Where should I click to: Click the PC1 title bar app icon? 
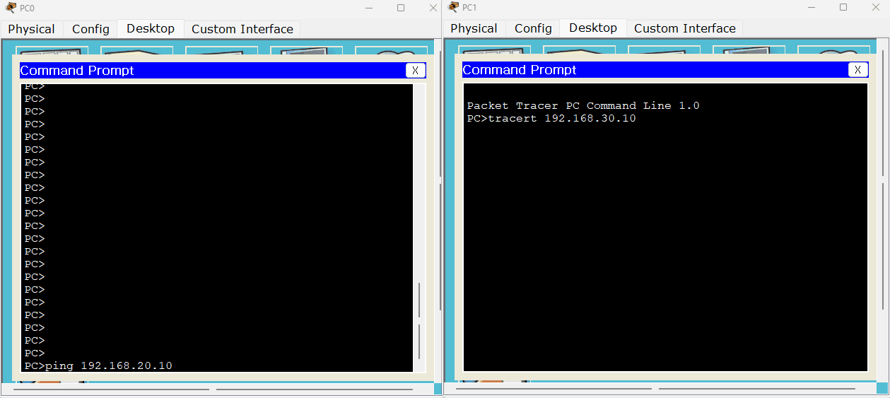tap(453, 7)
